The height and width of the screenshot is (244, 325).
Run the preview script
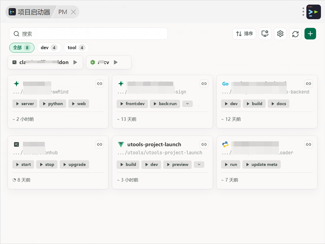177,165
